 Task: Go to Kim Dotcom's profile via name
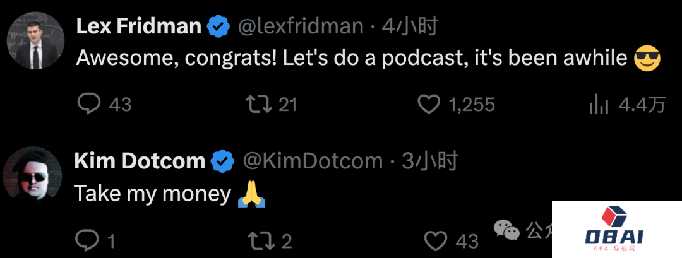coord(140,161)
